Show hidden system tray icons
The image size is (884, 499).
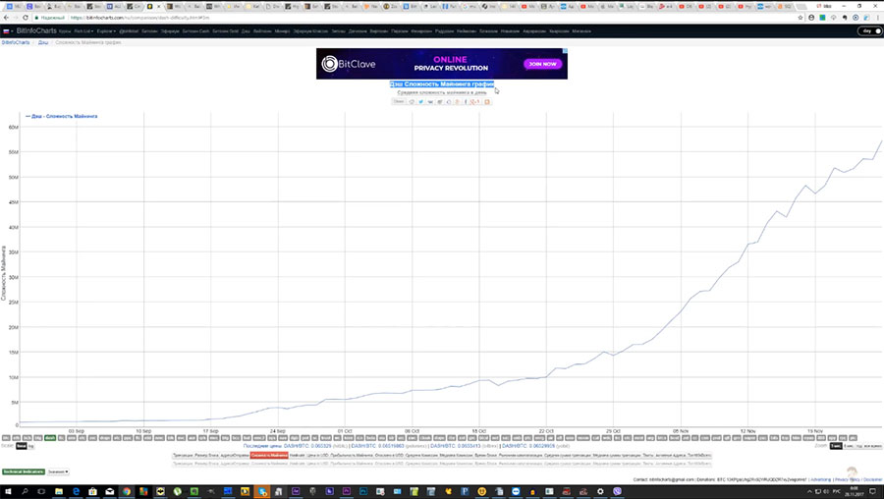tap(809, 492)
